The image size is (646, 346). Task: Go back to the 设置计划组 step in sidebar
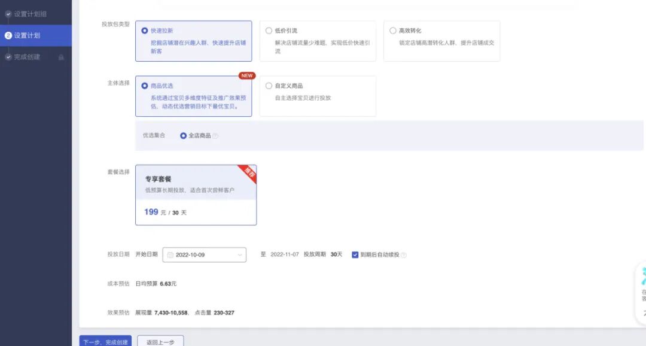point(29,14)
